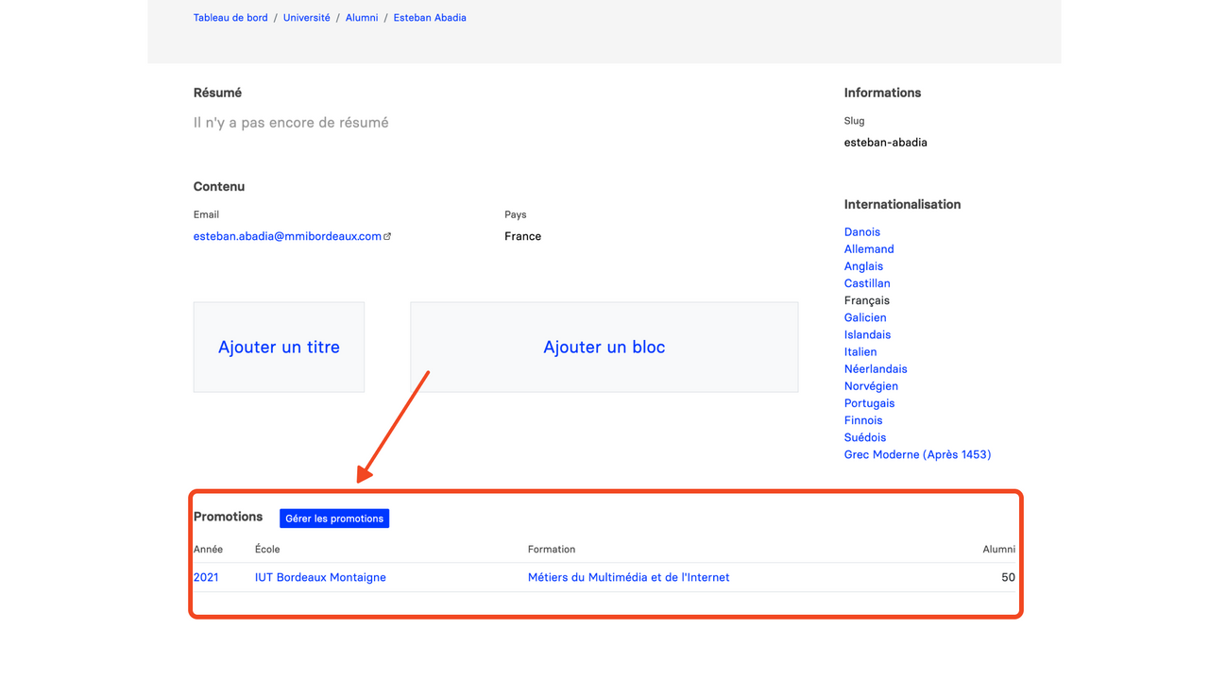
Task: Switch to the Danois translation
Action: (862, 231)
